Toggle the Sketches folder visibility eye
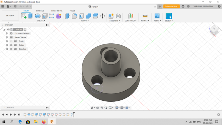 (11, 49)
